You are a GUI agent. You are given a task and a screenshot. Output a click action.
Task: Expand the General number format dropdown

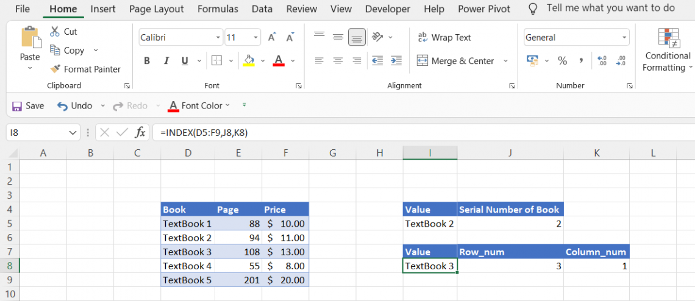624,38
